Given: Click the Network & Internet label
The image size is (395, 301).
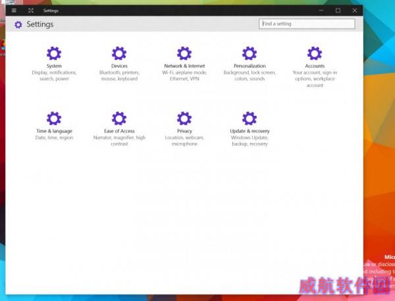Looking at the screenshot, I should click(x=184, y=66).
